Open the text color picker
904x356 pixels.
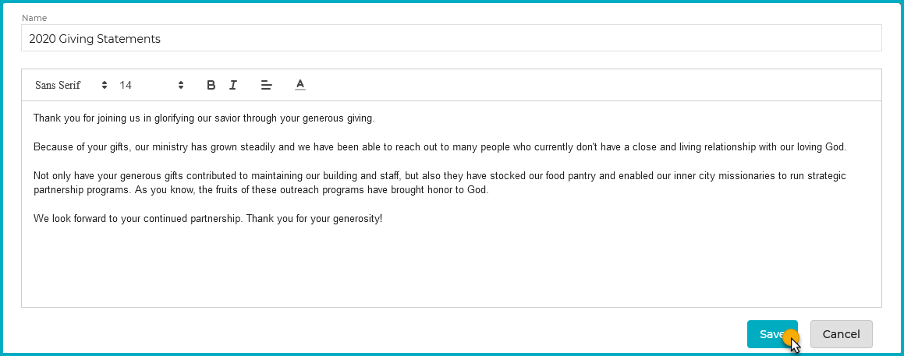(300, 85)
